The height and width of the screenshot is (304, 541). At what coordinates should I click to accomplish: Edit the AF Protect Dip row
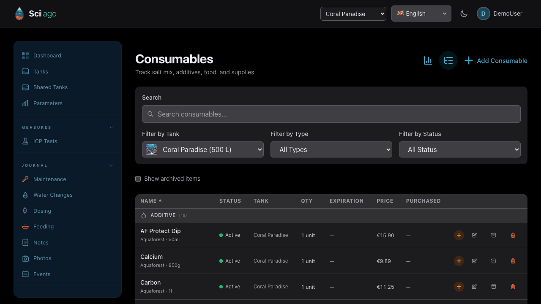[x=474, y=235]
